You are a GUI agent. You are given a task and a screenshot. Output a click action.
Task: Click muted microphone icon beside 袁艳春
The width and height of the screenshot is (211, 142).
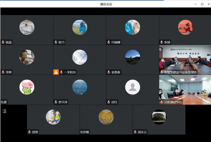pyautogui.click(x=109, y=72)
